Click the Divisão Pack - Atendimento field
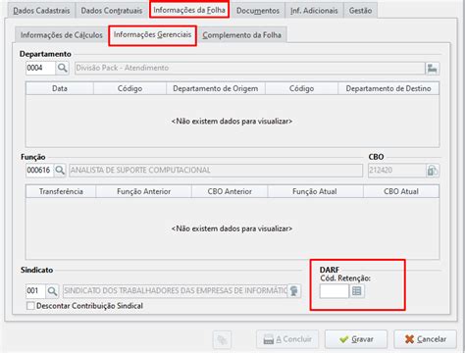 [x=249, y=68]
